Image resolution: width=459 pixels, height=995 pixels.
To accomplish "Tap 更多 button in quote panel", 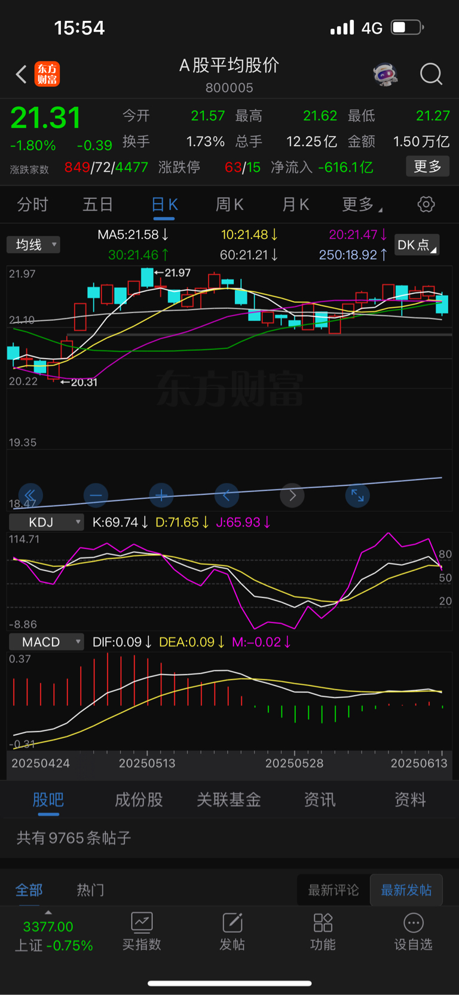I will pos(428,166).
